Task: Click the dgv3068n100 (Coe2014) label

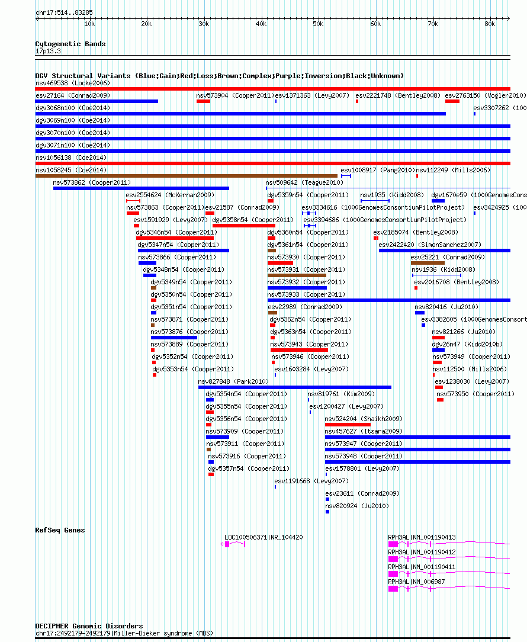Action: 73,108
